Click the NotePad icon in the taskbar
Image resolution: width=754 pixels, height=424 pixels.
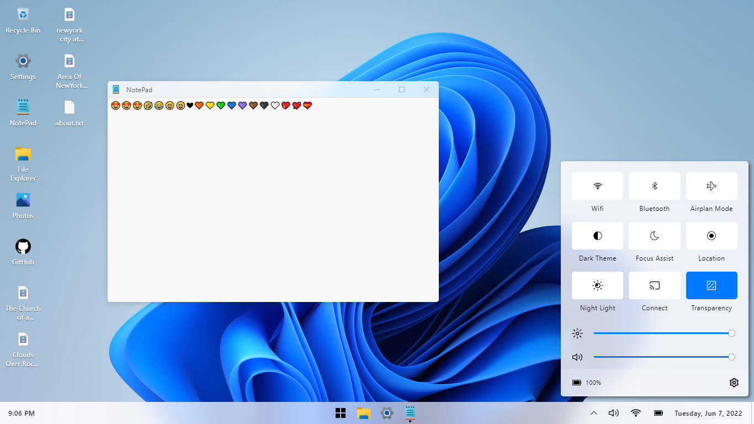click(x=410, y=413)
